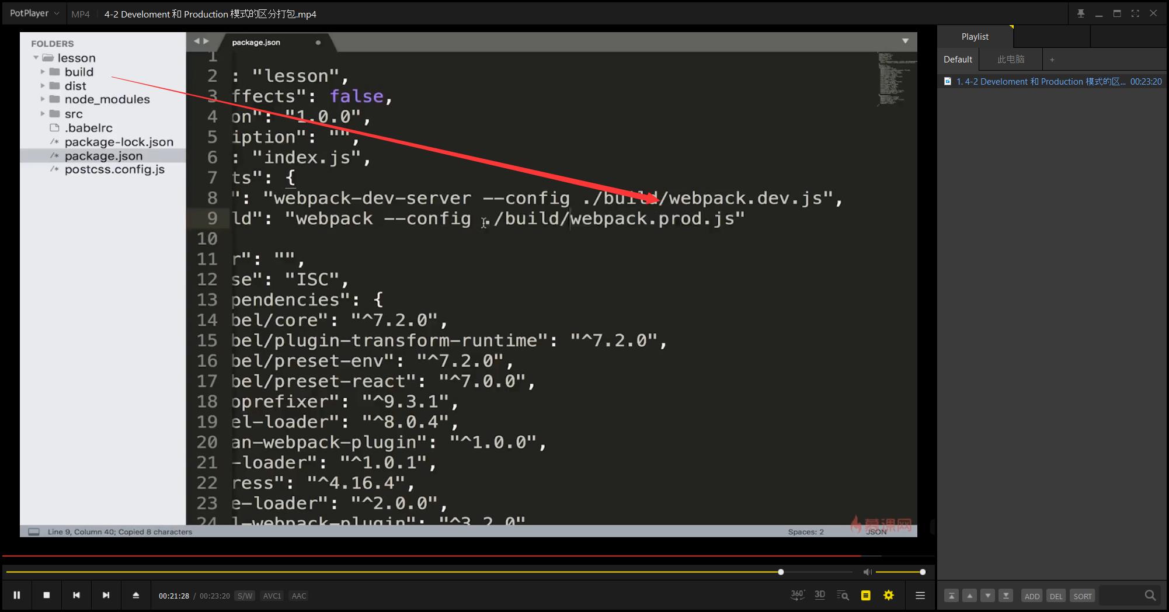Move playlist item up
The width and height of the screenshot is (1169, 612).
pyautogui.click(x=970, y=596)
